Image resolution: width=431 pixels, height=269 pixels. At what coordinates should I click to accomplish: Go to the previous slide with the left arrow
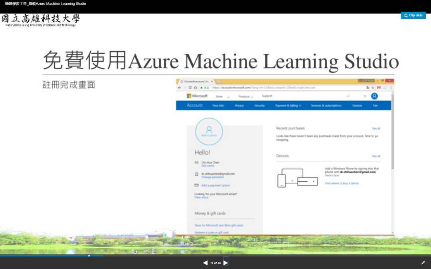click(x=205, y=263)
